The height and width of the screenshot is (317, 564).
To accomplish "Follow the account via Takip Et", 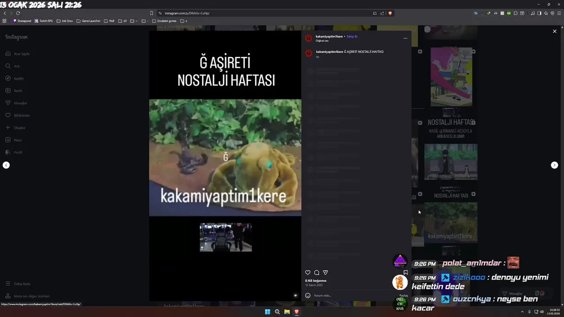I will tap(352, 37).
